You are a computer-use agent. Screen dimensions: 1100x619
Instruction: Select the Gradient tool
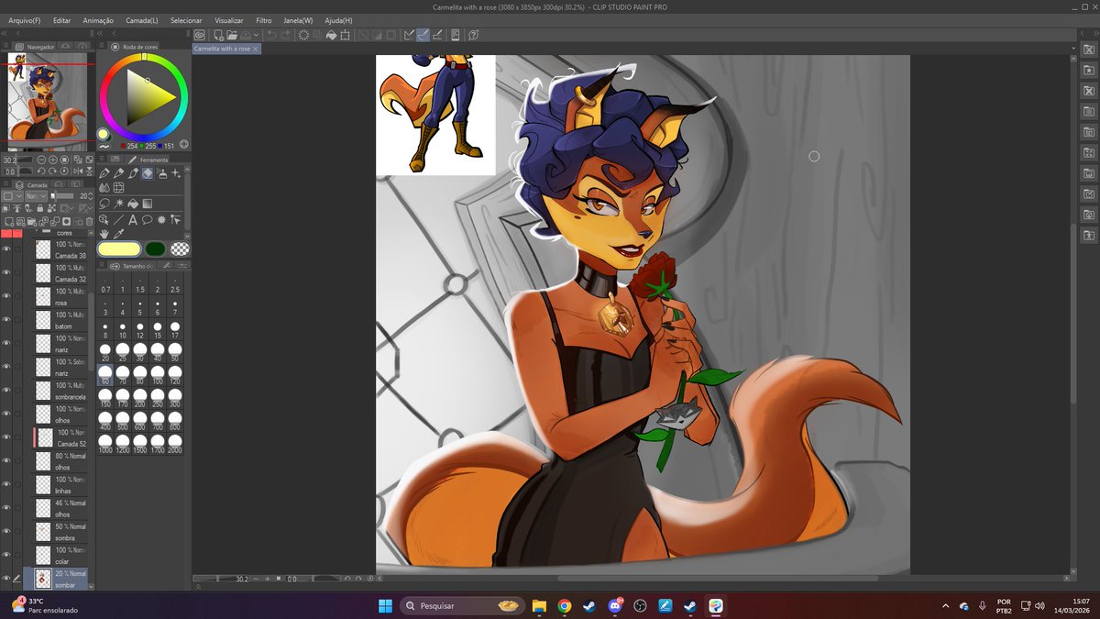coord(148,204)
